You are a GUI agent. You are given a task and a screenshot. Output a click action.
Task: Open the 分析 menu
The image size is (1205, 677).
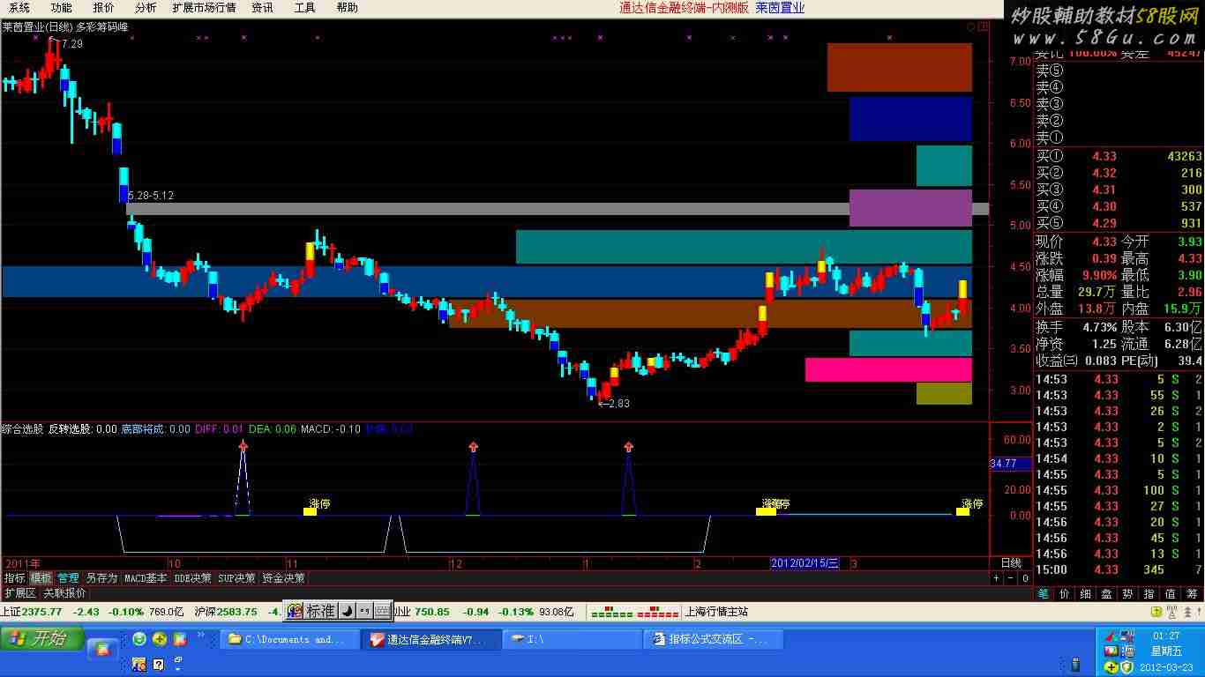pos(146,7)
